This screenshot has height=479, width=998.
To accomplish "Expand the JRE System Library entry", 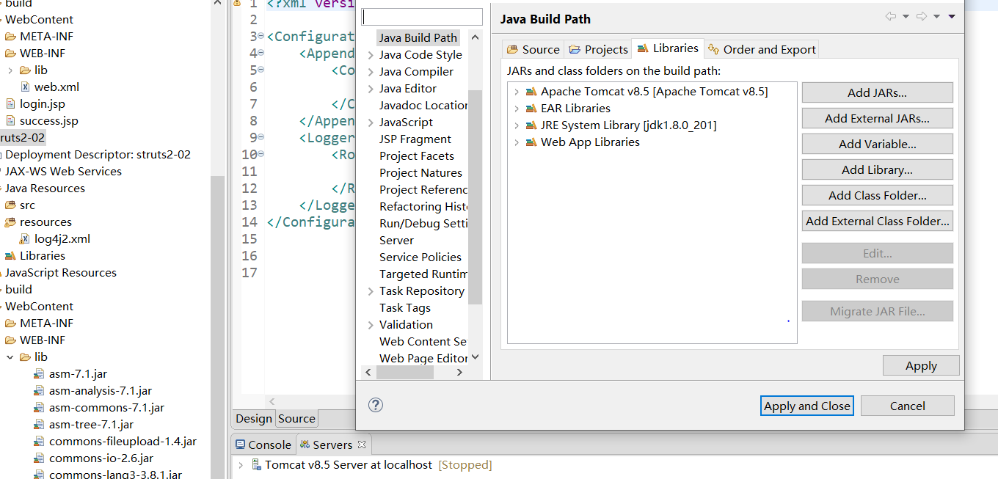I will tap(517, 125).
